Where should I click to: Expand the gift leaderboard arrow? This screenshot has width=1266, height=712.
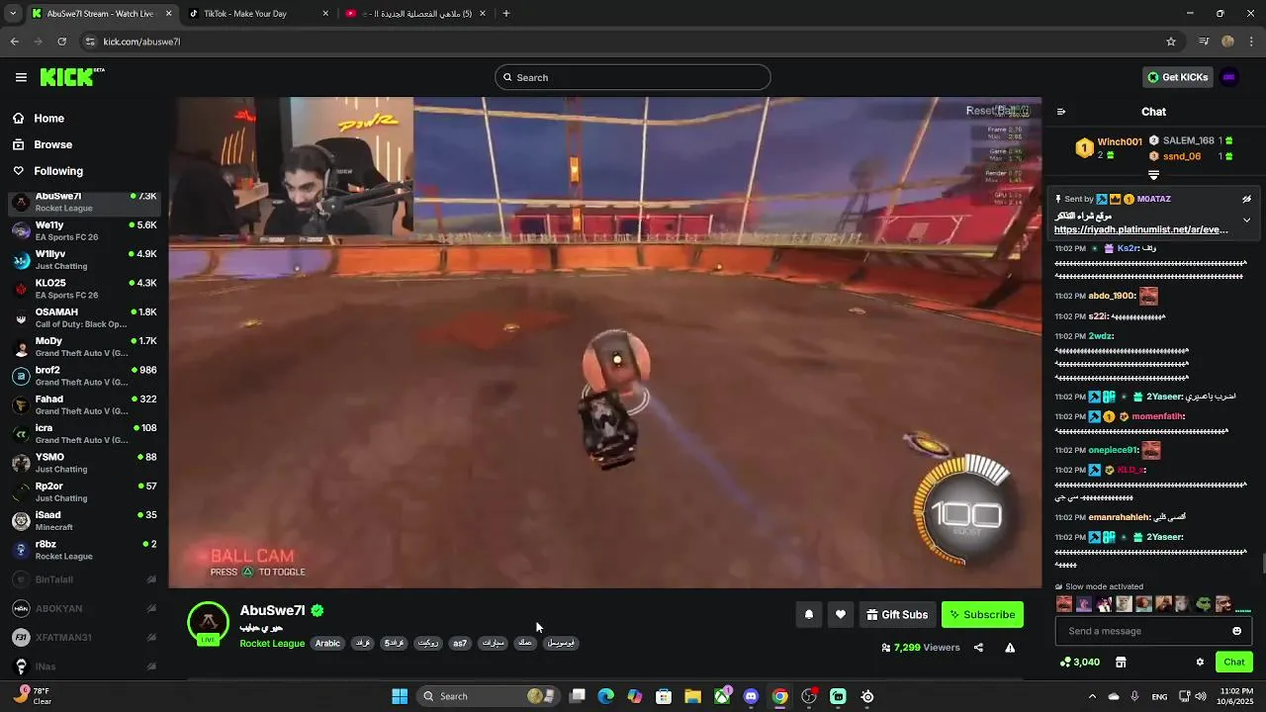(1153, 175)
